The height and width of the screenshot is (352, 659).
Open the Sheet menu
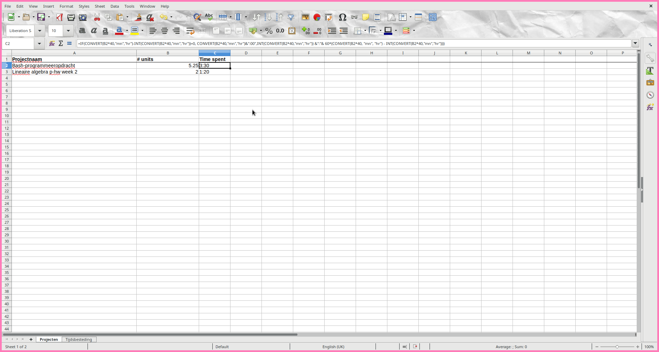coord(100,6)
